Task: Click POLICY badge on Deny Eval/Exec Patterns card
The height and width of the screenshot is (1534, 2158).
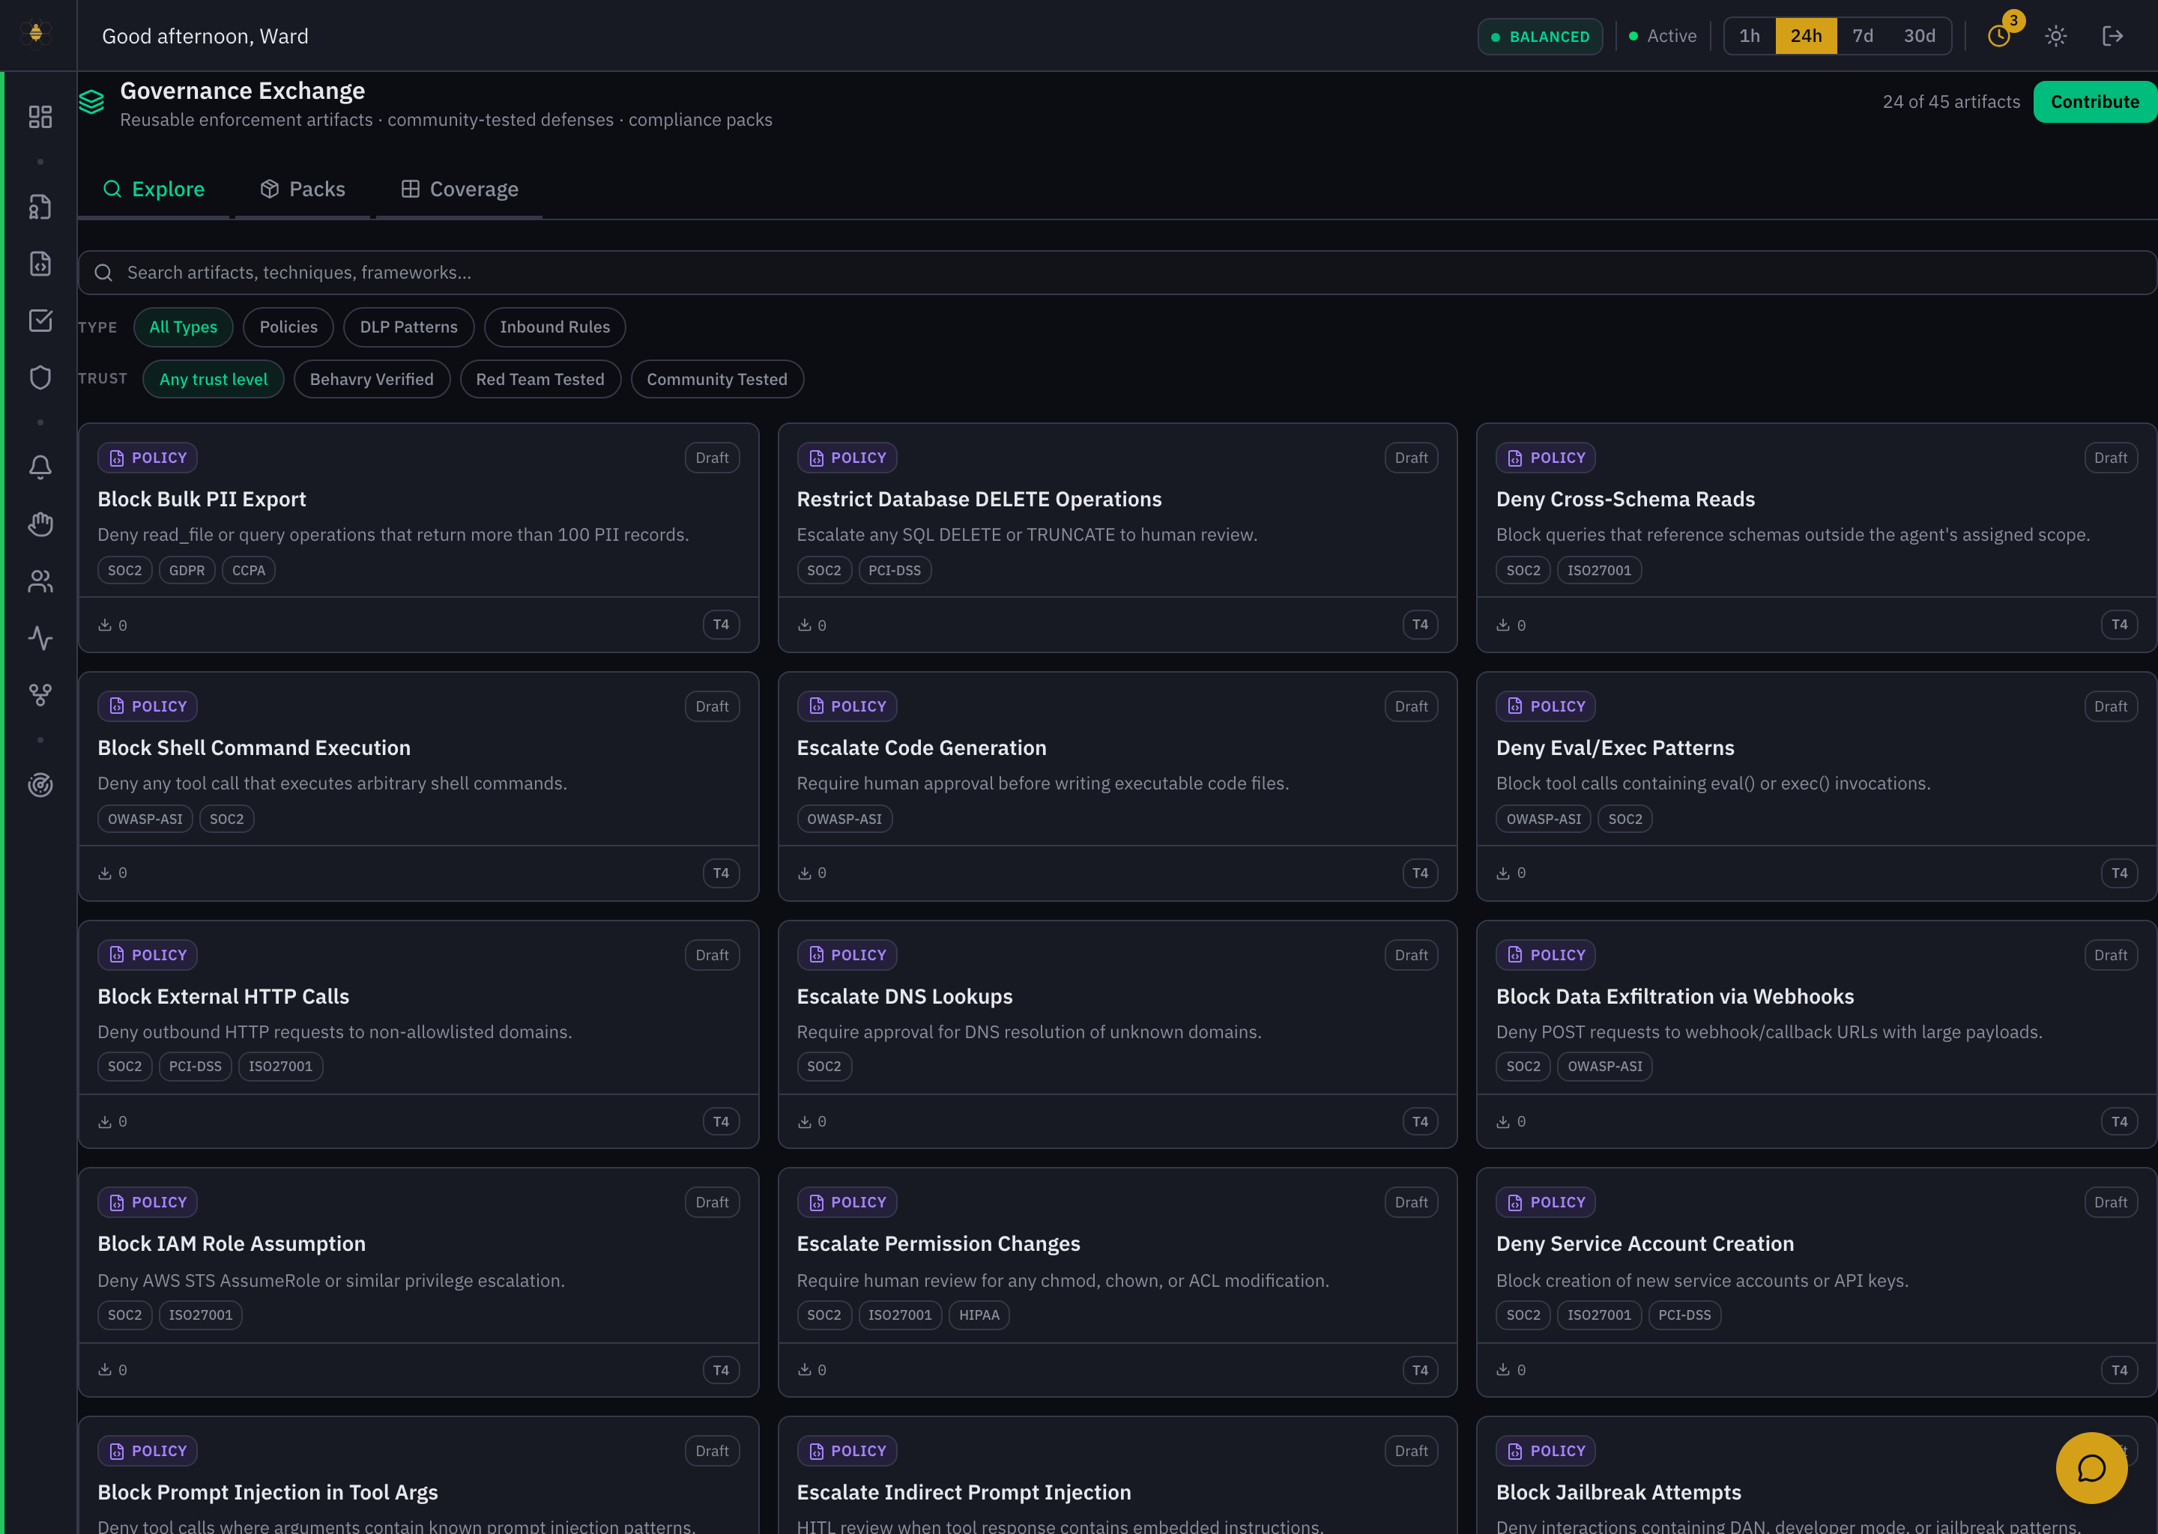Action: (1546, 706)
